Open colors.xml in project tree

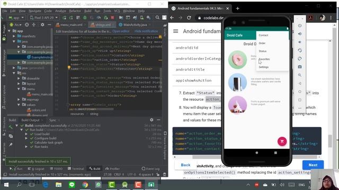(36, 110)
